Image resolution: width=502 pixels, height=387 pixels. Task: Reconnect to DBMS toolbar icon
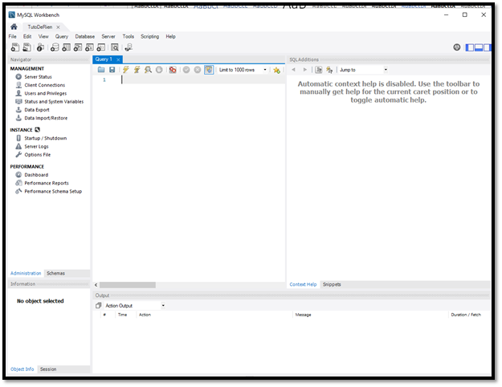click(129, 47)
